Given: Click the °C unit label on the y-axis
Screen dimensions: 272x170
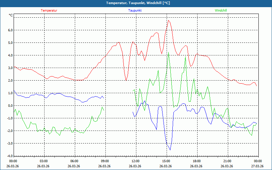Looking at the screenshot, I should point(11,15).
